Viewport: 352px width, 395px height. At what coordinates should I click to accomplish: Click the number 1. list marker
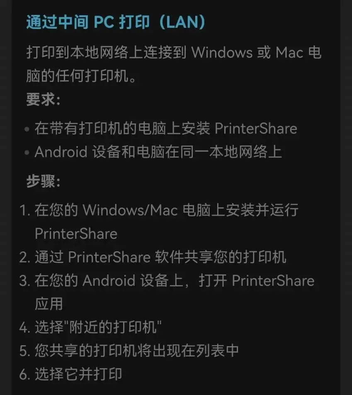(x=25, y=210)
